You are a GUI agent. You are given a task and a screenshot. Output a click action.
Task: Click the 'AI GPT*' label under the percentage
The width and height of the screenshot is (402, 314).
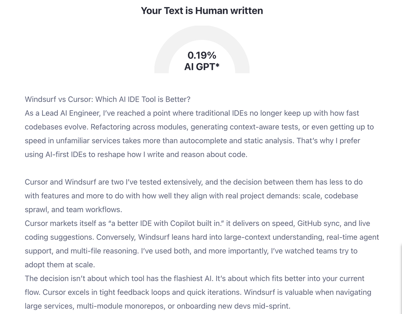(202, 67)
